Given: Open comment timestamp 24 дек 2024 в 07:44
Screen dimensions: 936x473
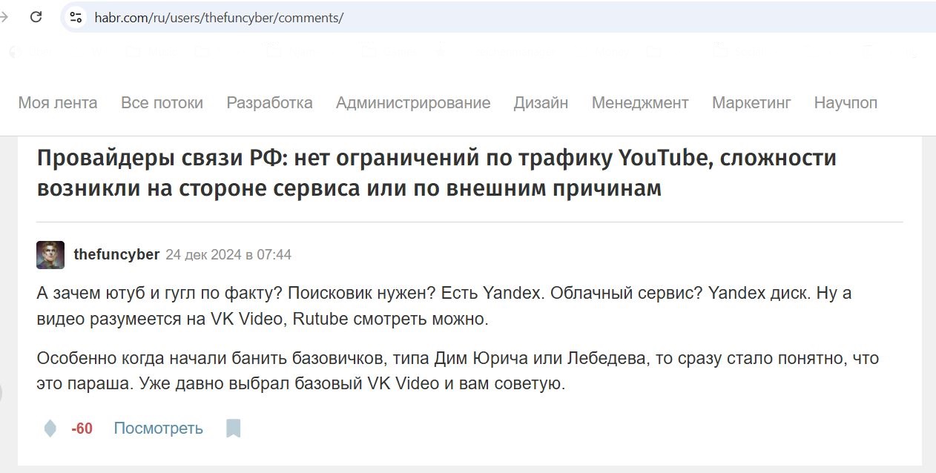Looking at the screenshot, I should [x=228, y=255].
